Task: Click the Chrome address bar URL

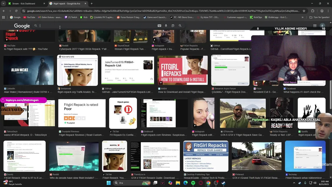Action: [163, 11]
